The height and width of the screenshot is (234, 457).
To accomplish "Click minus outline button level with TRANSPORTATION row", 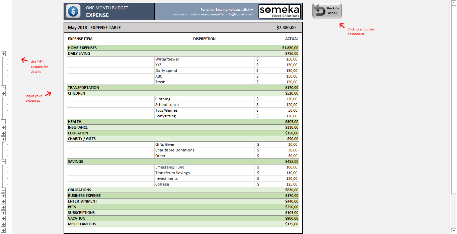I will click(3, 88).
